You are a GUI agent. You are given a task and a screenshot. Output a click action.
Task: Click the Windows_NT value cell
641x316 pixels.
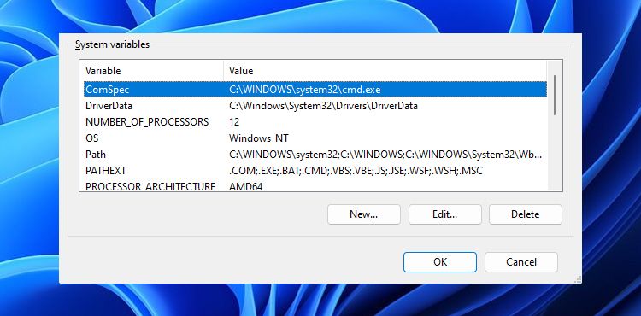pos(259,138)
